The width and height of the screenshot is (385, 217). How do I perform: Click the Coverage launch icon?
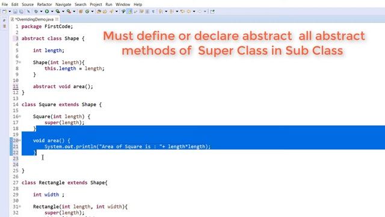[58, 11]
